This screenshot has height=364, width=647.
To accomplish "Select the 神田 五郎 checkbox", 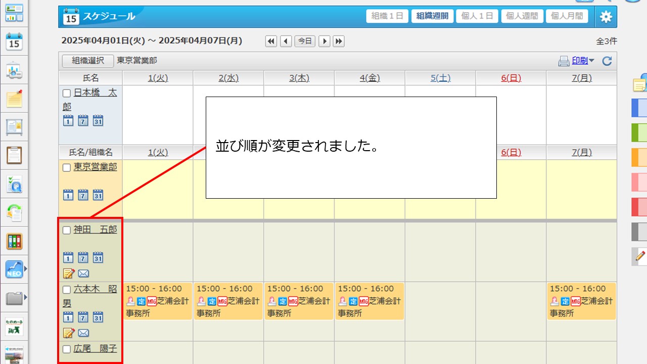I will pyautogui.click(x=66, y=231).
